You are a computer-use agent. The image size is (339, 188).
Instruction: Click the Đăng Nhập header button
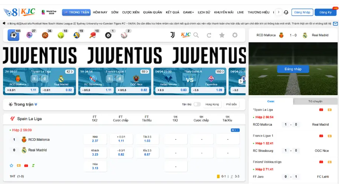[302, 12]
